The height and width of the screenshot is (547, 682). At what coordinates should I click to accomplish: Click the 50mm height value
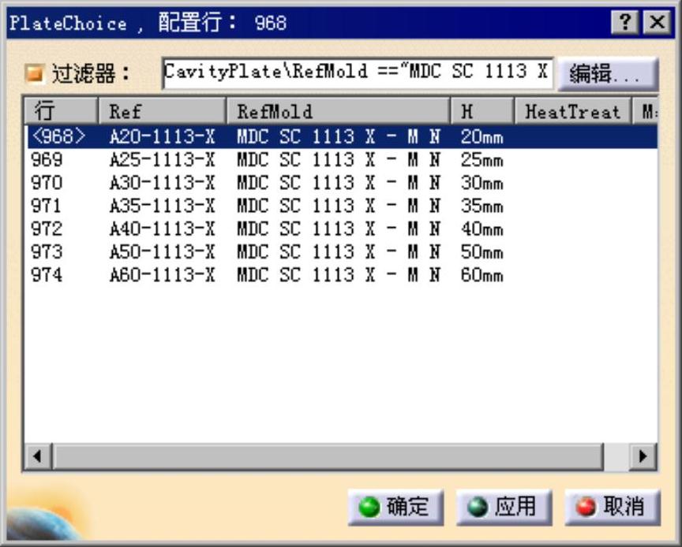tap(482, 252)
